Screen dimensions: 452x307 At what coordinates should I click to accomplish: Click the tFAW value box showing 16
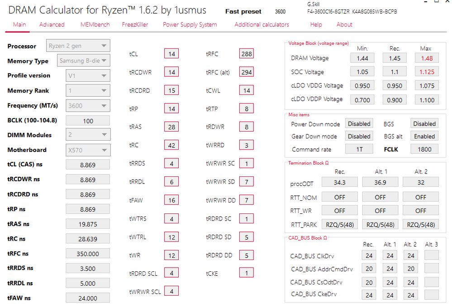pyautogui.click(x=171, y=200)
